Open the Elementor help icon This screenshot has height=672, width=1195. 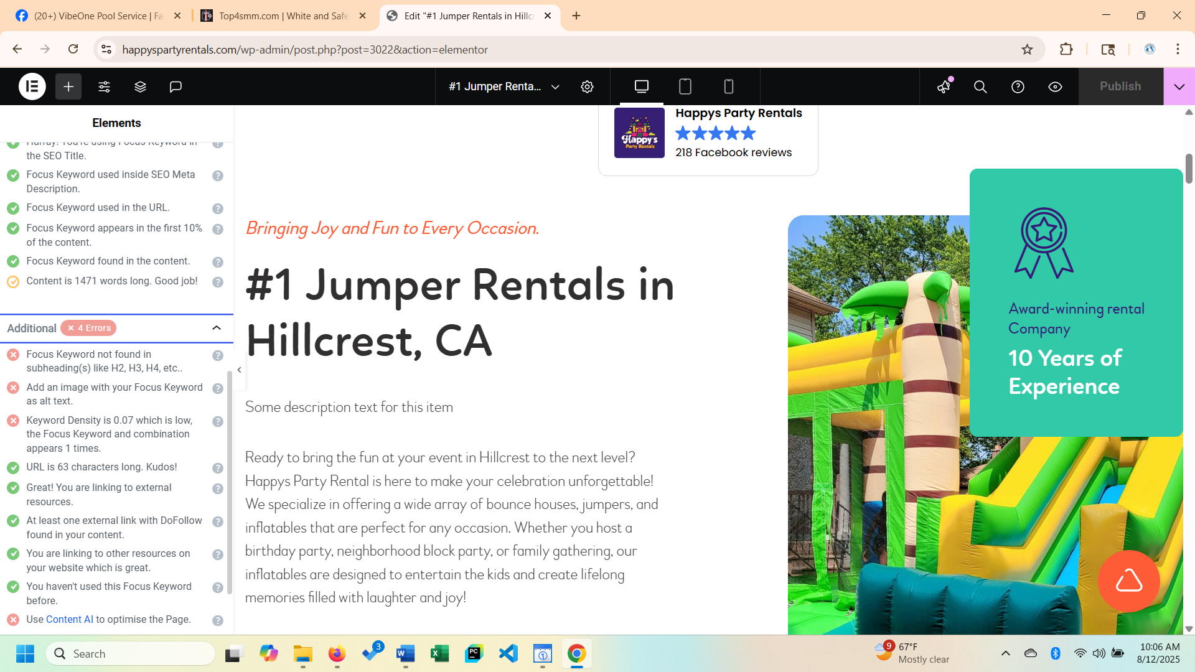(1018, 86)
